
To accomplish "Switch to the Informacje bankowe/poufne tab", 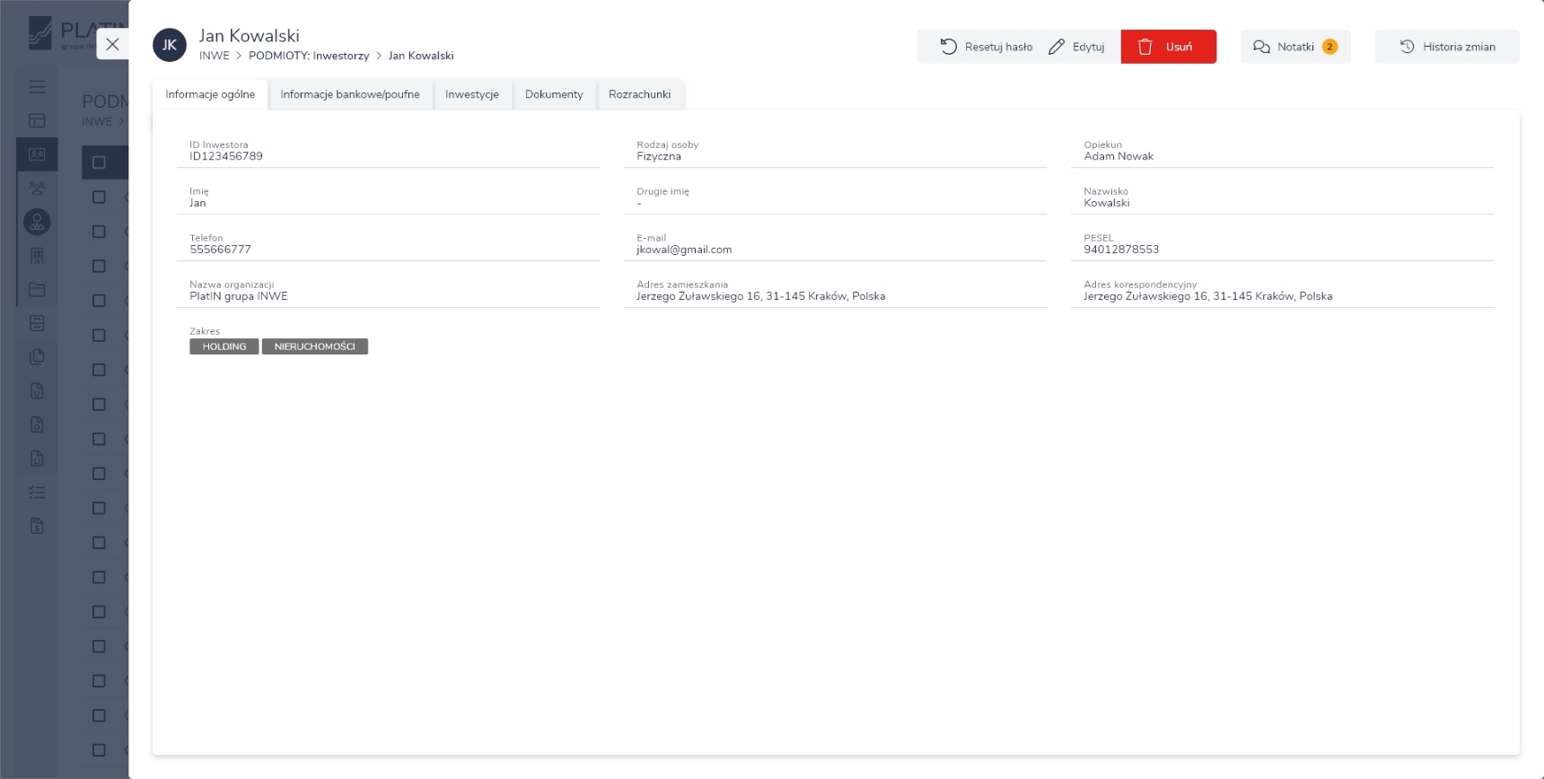I will [349, 94].
